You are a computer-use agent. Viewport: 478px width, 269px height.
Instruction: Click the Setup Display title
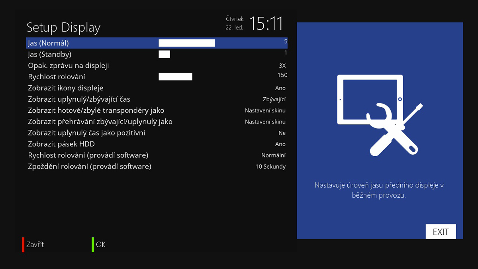click(63, 27)
